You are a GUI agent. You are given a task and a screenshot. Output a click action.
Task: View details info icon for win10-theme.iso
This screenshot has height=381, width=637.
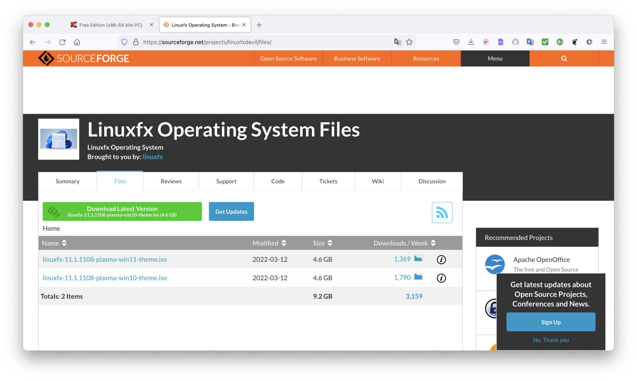441,278
